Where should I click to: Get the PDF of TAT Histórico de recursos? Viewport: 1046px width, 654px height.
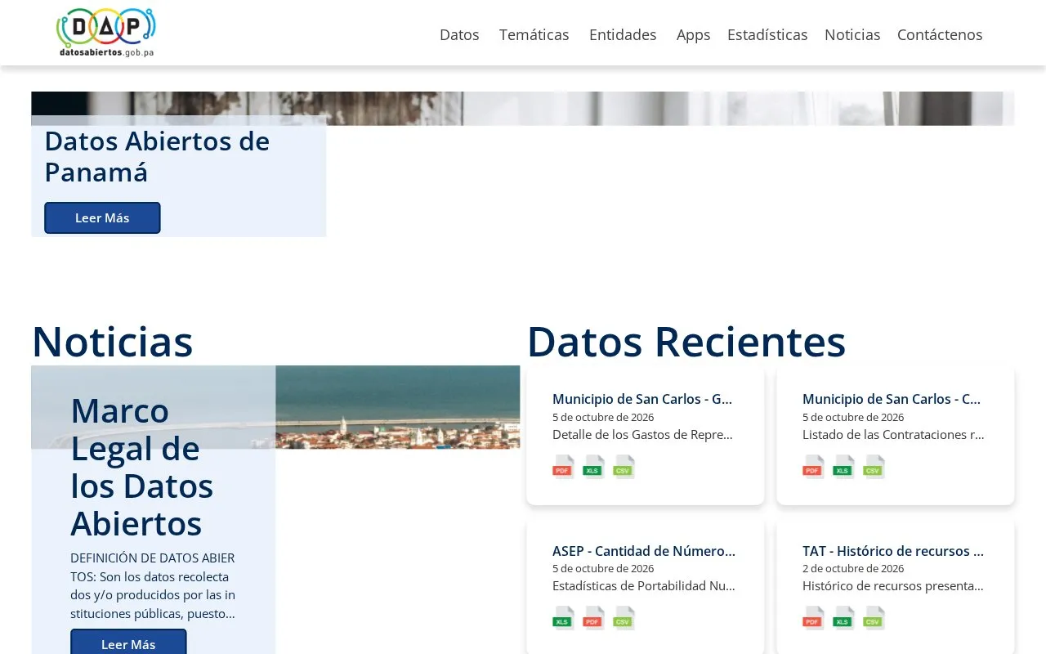coord(813,618)
